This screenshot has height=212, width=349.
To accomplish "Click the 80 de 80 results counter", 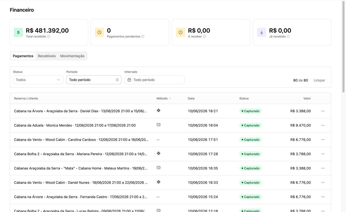I will pyautogui.click(x=301, y=80).
